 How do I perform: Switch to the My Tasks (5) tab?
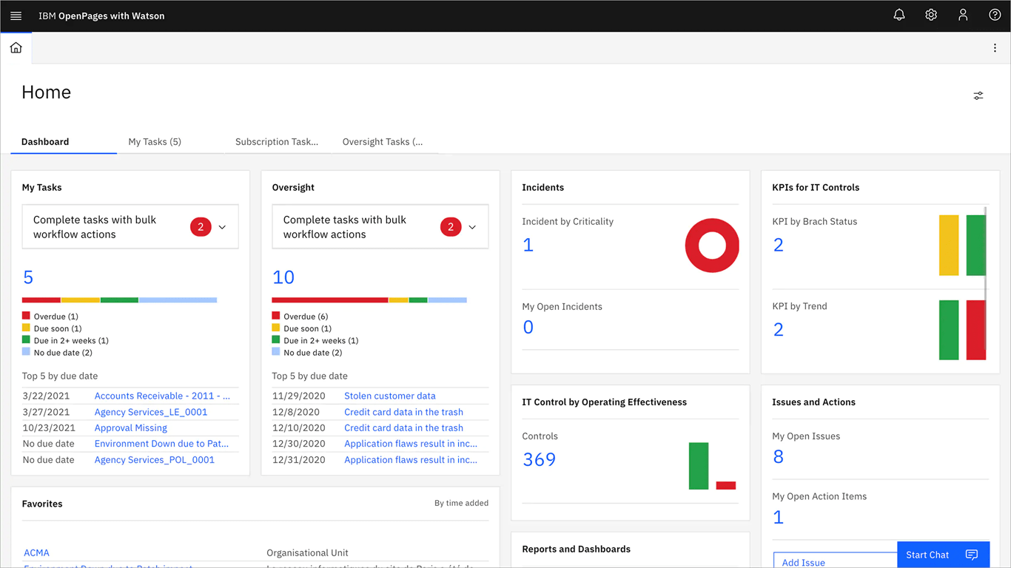pyautogui.click(x=154, y=141)
